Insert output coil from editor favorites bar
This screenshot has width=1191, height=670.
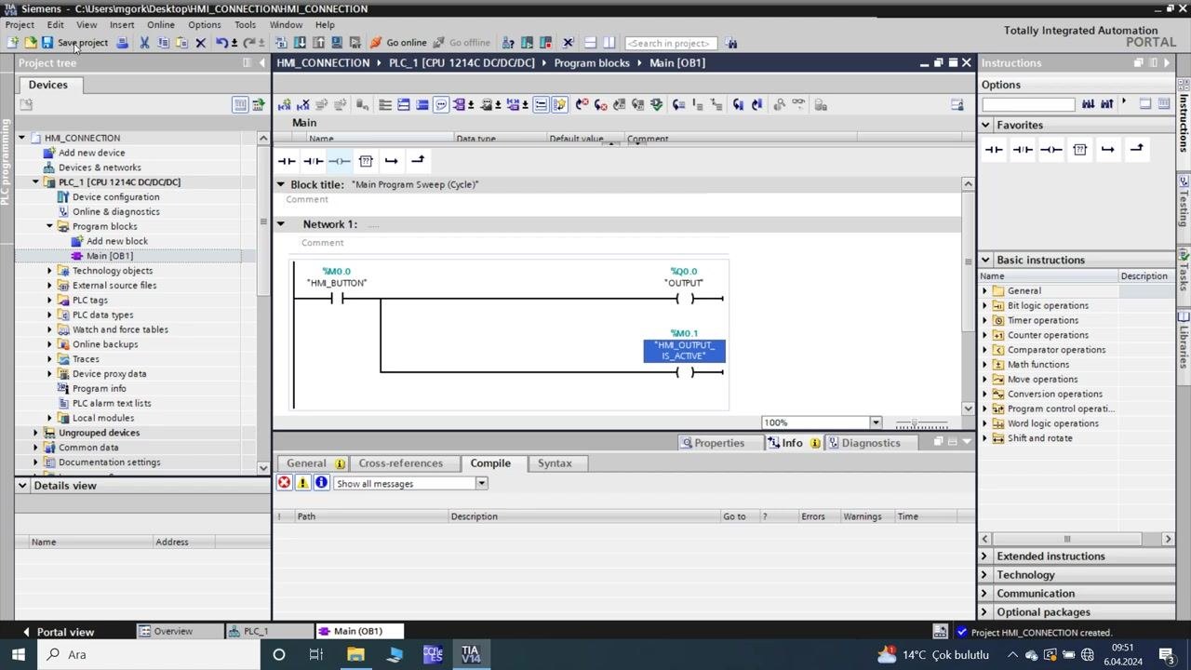[339, 161]
